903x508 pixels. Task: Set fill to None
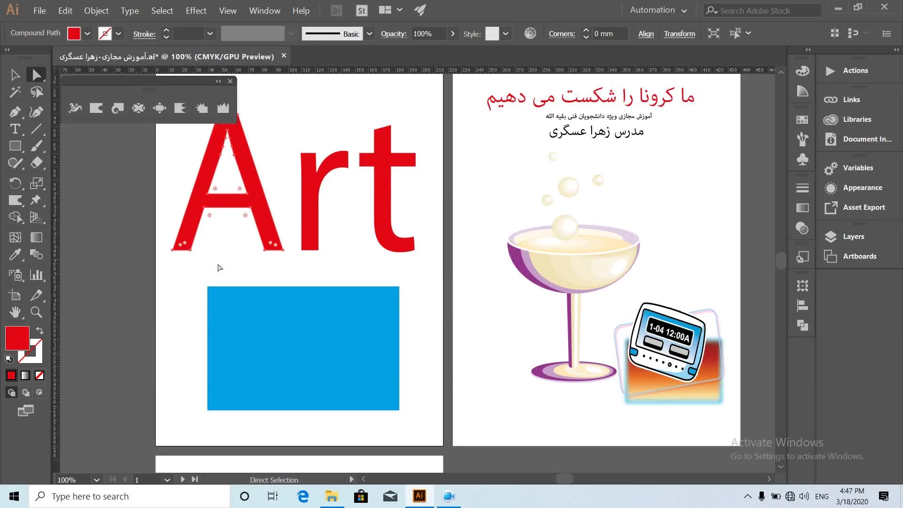point(40,375)
